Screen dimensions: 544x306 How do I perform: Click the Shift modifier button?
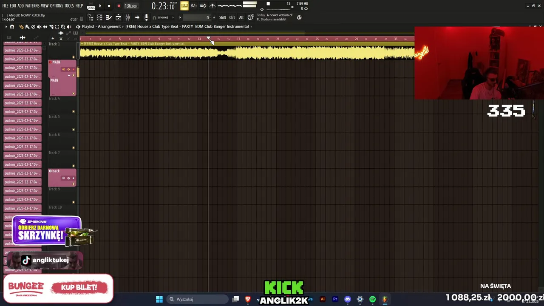coord(223,17)
